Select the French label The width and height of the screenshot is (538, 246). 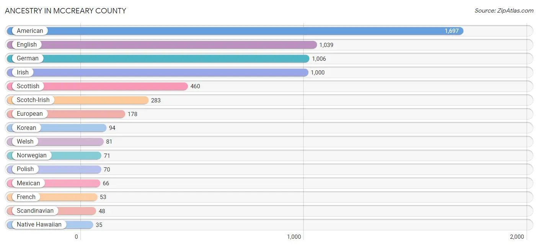click(26, 197)
